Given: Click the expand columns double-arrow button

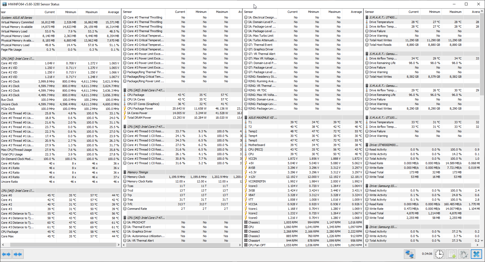Looking at the screenshot, I should pyautogui.click(x=6, y=254).
